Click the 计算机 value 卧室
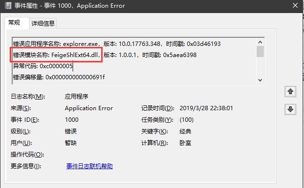This screenshot has height=188, width=304. click(185, 143)
